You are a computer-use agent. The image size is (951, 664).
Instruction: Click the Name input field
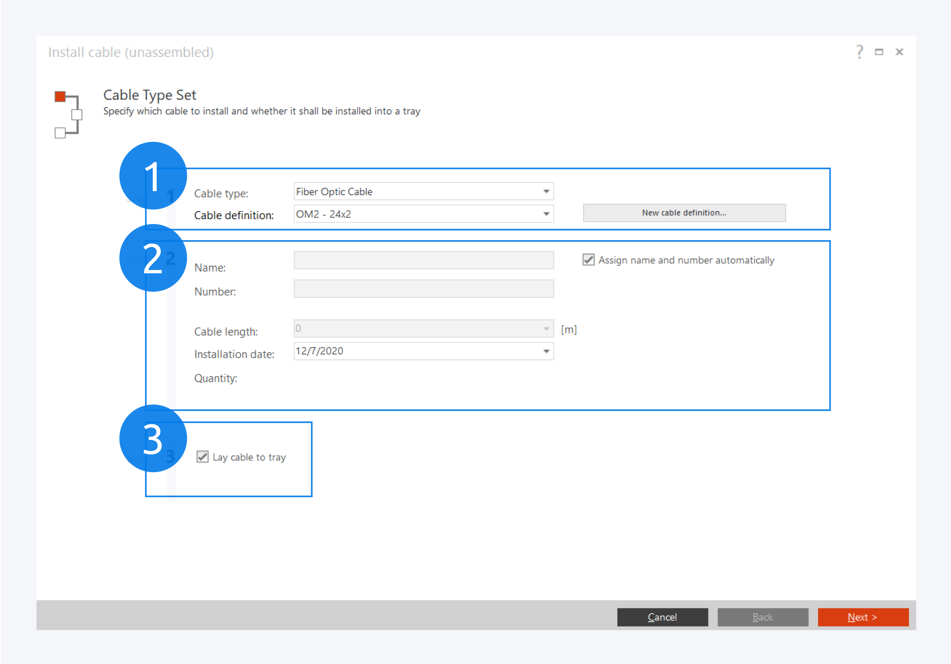423,260
